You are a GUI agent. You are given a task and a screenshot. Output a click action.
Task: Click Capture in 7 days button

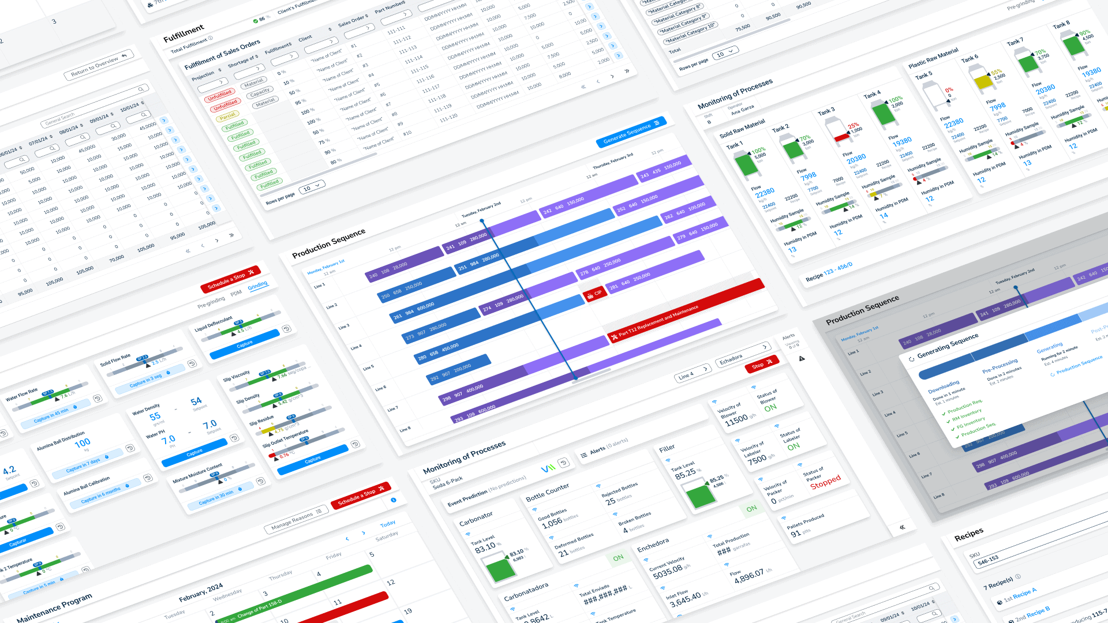click(x=87, y=465)
